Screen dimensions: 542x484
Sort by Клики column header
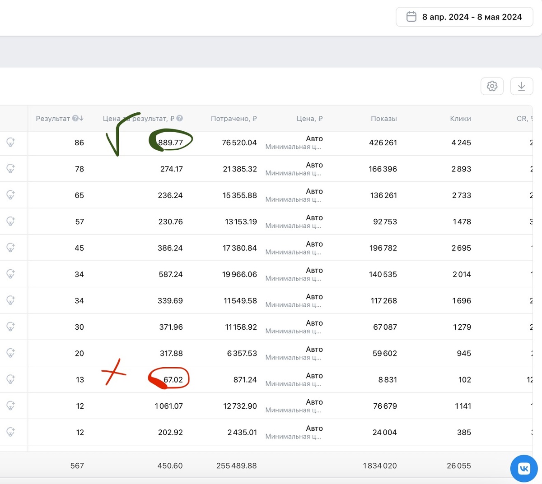[x=460, y=119]
